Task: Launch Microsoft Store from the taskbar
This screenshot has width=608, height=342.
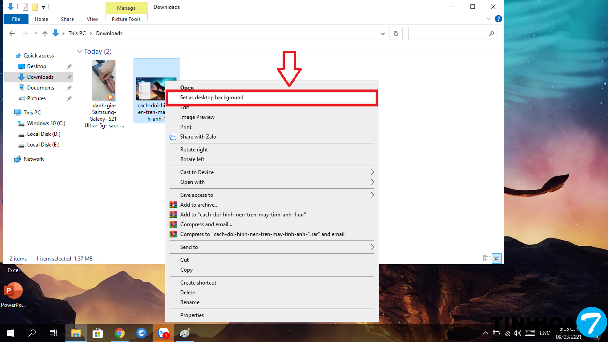Action: click(97, 333)
